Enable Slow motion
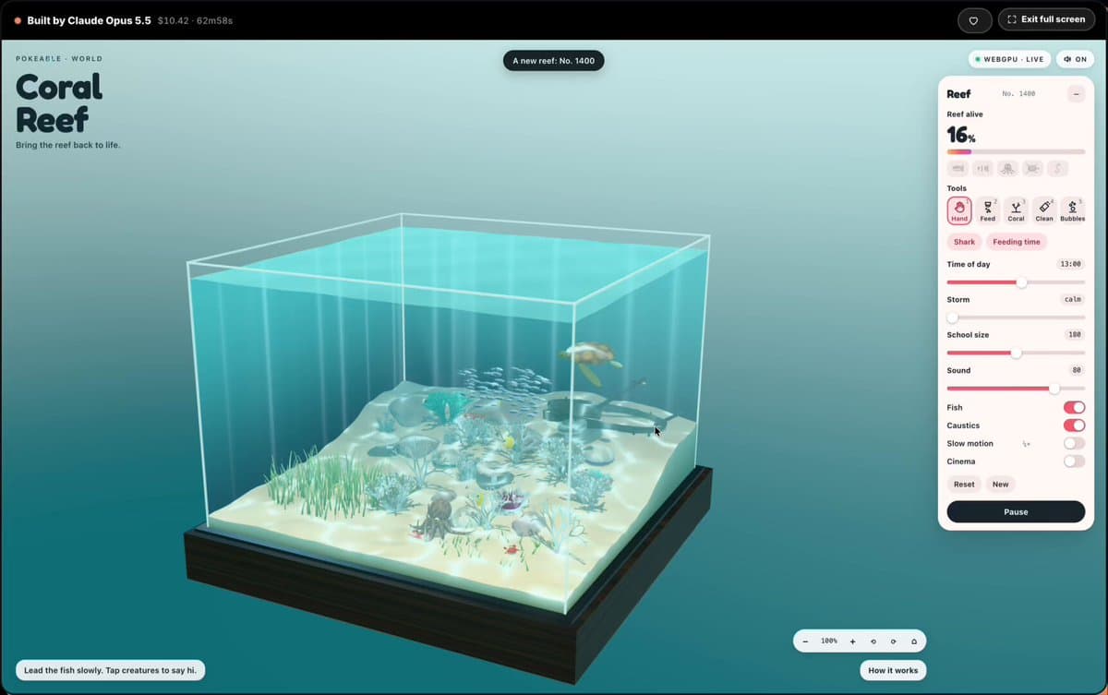Screen dimensions: 1108x695 pyautogui.click(x=1074, y=443)
